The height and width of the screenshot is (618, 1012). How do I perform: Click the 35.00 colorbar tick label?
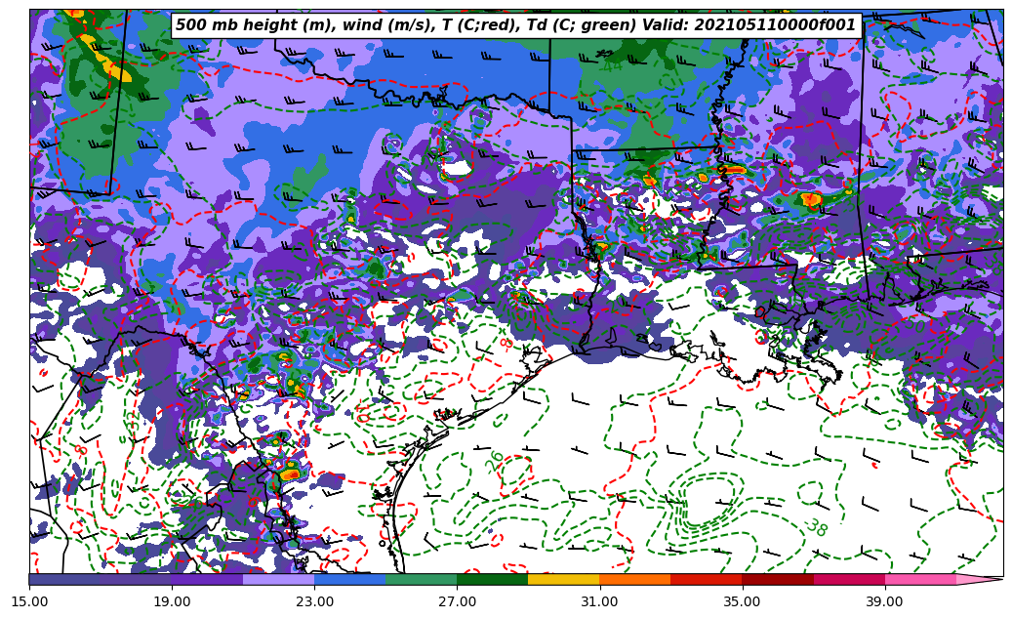(x=743, y=601)
